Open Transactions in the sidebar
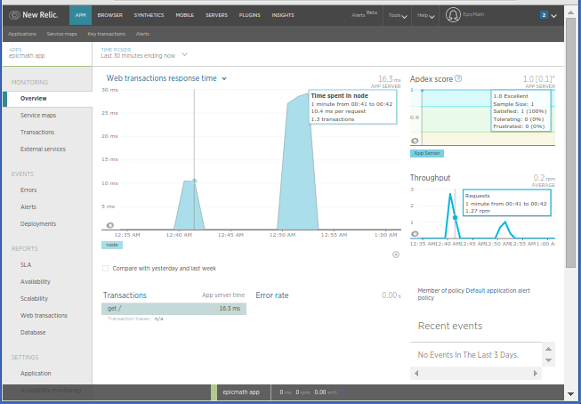581x404 pixels. tap(37, 133)
